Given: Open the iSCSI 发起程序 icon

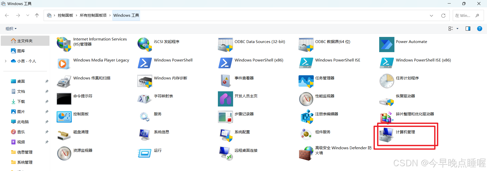Looking at the screenshot, I should click(x=145, y=45).
